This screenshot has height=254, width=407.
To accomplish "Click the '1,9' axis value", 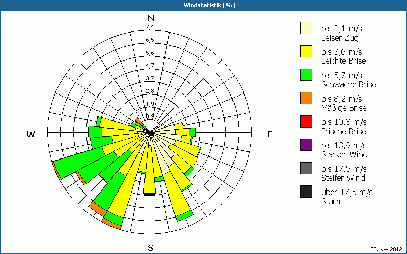I will 150,104.
